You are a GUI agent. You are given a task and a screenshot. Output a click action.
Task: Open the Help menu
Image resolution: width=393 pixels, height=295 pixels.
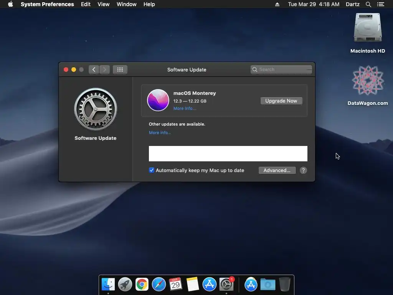coord(149,4)
